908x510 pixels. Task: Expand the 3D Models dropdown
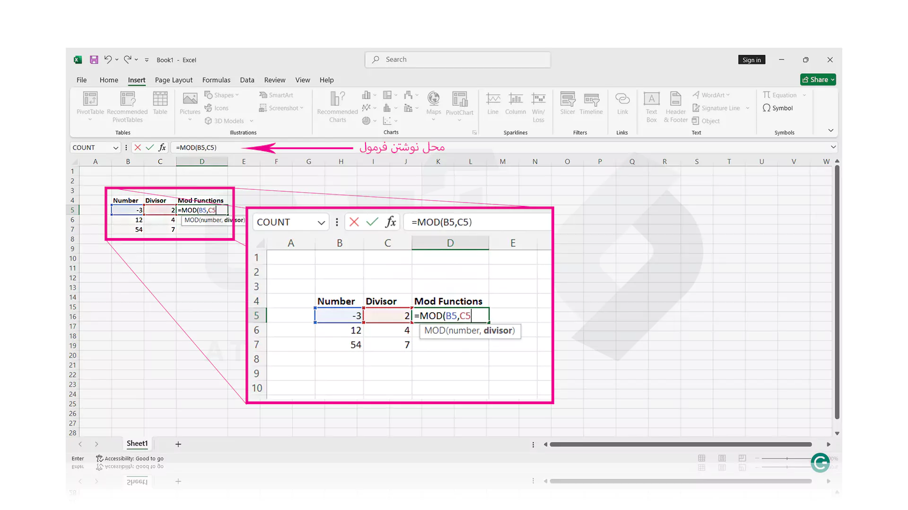252,121
